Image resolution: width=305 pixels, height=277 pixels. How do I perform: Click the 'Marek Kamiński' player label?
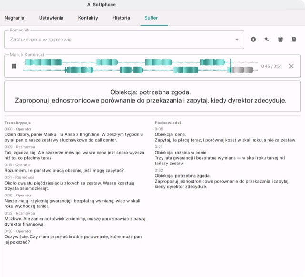(x=27, y=55)
